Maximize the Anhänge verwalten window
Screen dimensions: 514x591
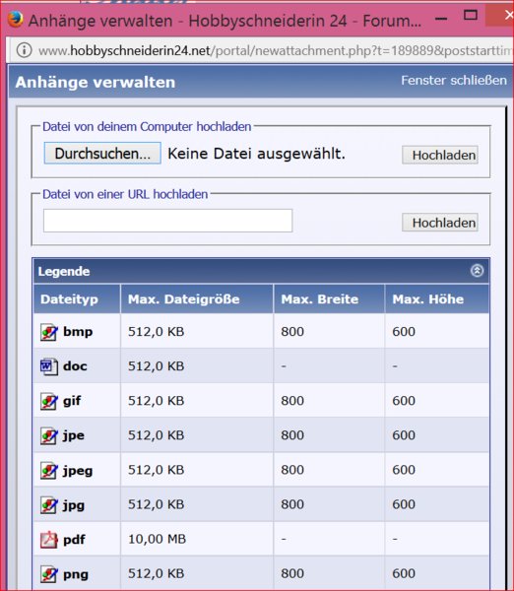471,15
